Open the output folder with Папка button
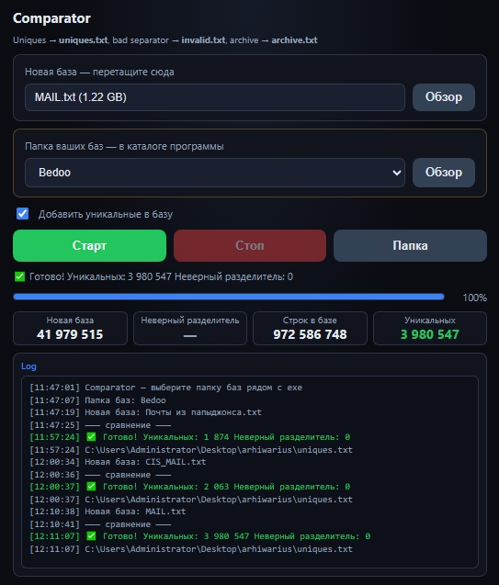The image size is (499, 585). (410, 245)
